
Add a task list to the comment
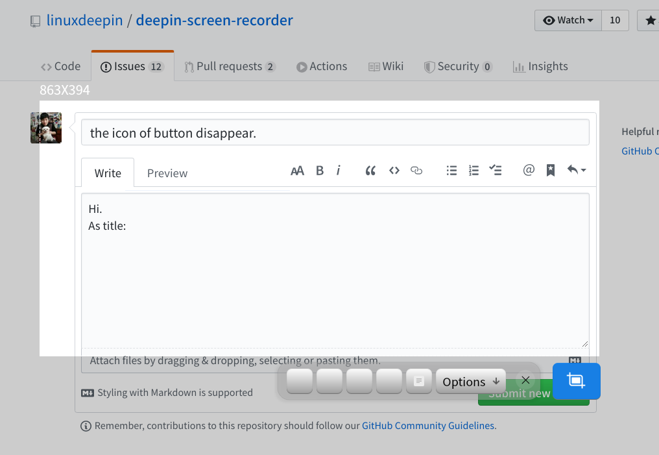496,170
